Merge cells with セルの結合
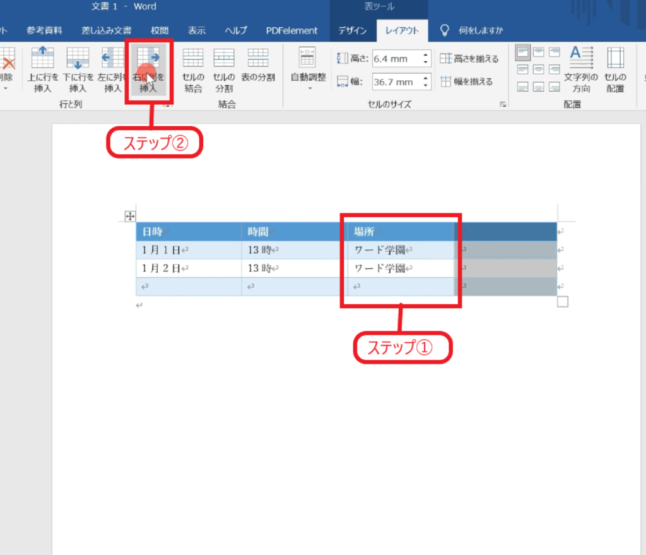Screen dimensions: 646x555 [x=193, y=68]
